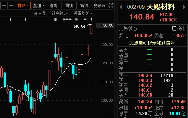Click the 138.58 price axis label
Viewport: 188px width, 118px height.
[105, 26]
